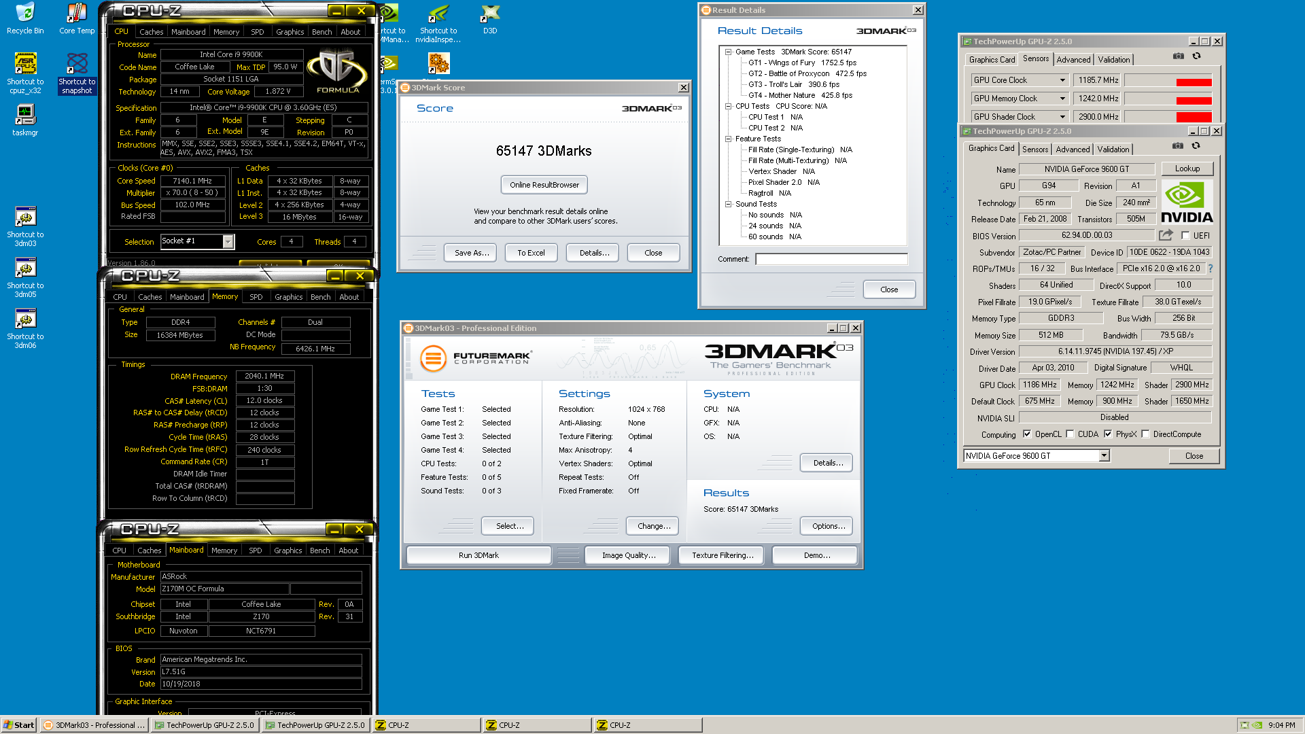Viewport: 1305px width, 734px height.
Task: Switch to 3DMark03 Professional taskbar item
Action: pyautogui.click(x=94, y=725)
